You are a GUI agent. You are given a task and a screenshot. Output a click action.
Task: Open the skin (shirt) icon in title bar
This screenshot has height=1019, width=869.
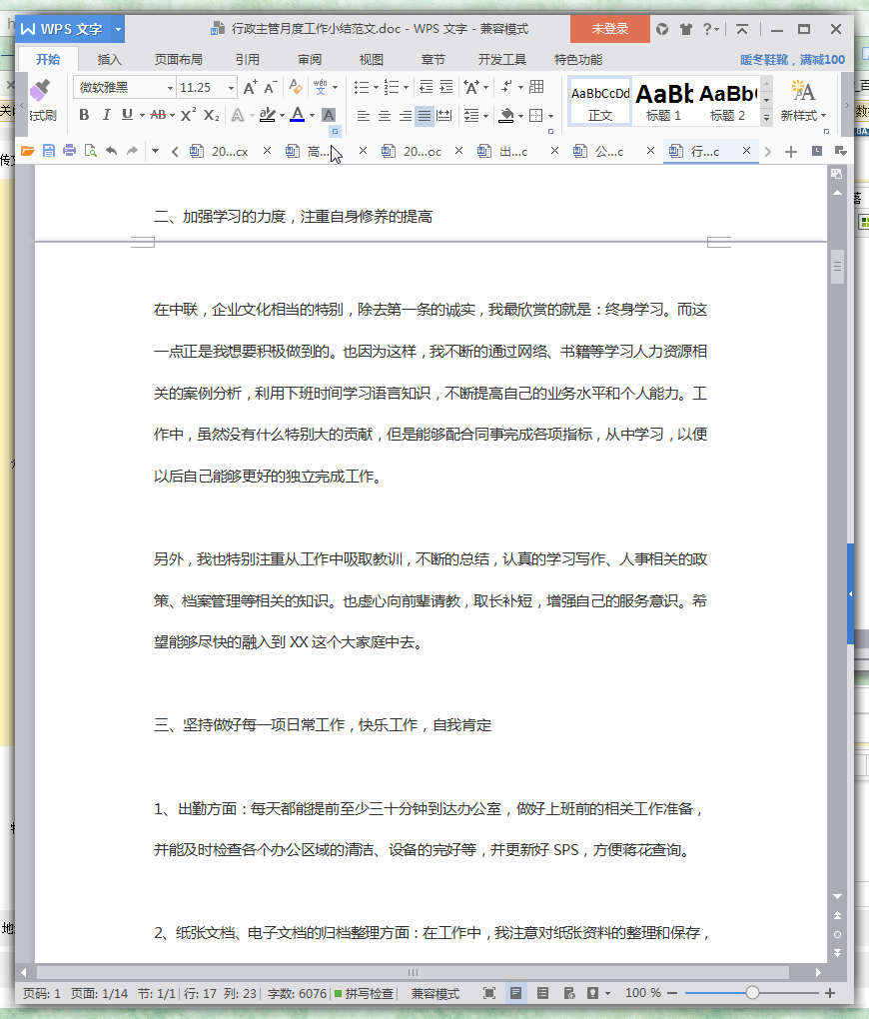click(685, 29)
